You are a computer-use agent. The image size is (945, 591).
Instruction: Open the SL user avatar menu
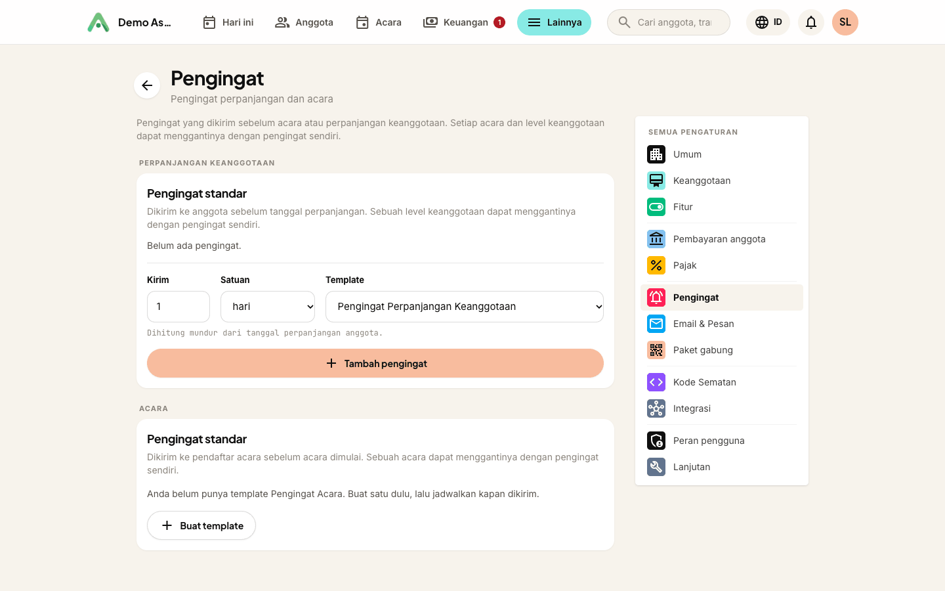(845, 22)
